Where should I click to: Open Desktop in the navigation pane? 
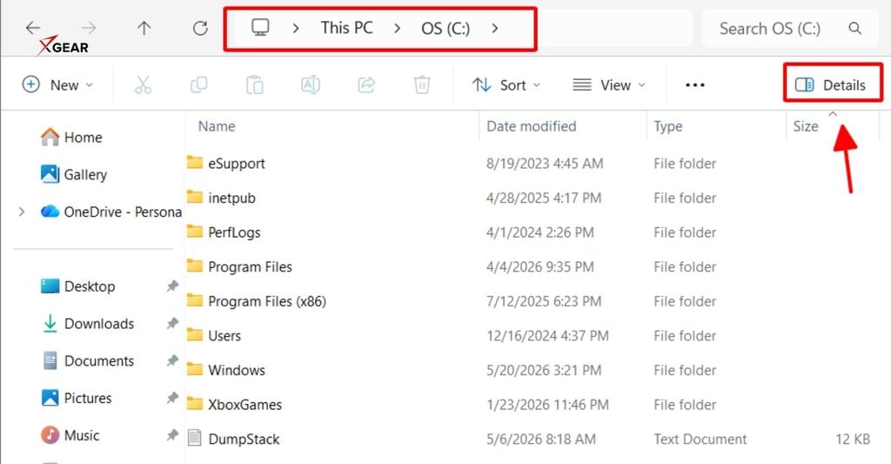[x=77, y=286]
